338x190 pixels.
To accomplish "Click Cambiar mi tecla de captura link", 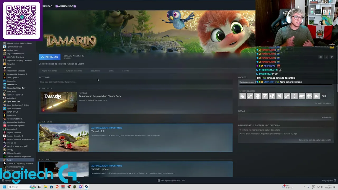I will (315, 140).
